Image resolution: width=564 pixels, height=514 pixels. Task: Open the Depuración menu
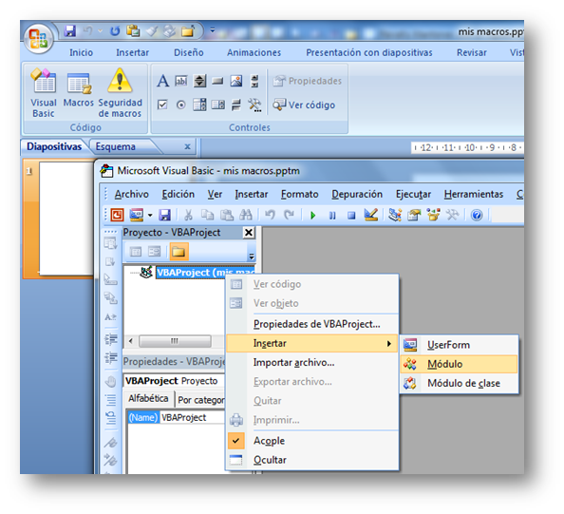tap(357, 195)
